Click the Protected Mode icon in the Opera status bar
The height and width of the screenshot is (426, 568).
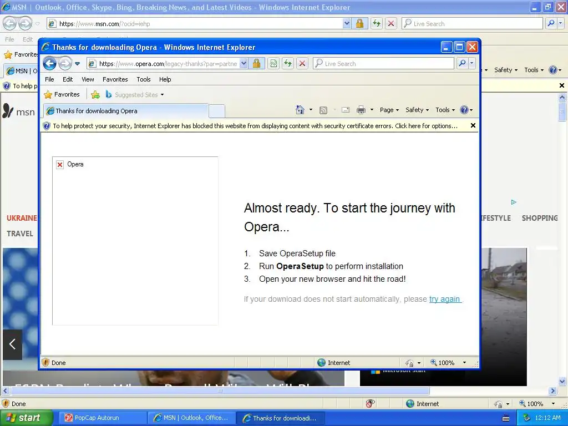(410, 363)
